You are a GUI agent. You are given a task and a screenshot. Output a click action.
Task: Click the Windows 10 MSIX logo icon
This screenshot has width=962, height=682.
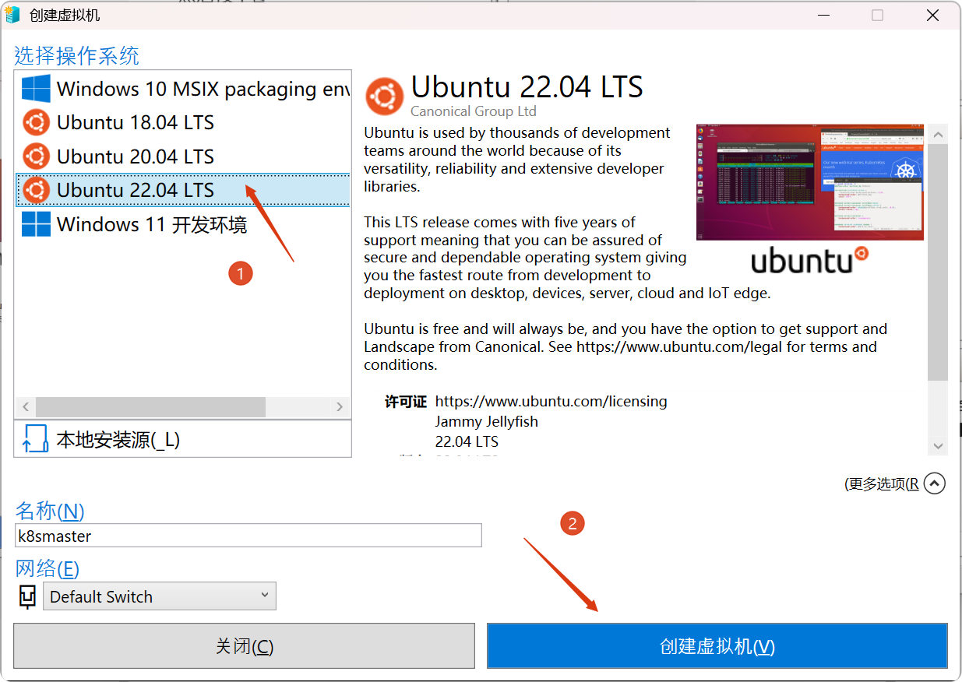click(x=36, y=89)
